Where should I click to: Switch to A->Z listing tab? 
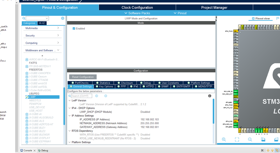(42, 23)
